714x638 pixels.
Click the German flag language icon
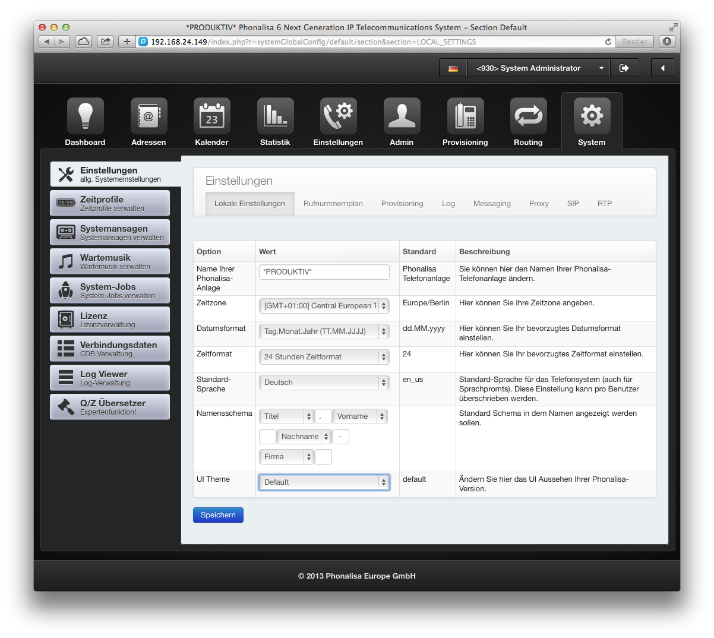[453, 68]
